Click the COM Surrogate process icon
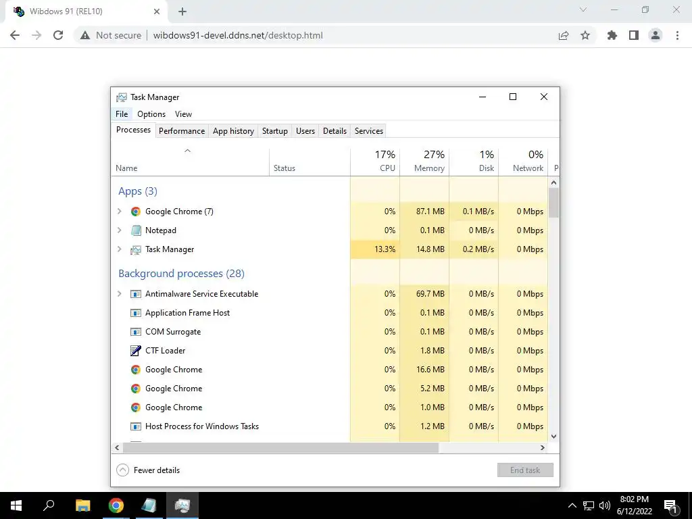The height and width of the screenshot is (519, 692). point(135,332)
